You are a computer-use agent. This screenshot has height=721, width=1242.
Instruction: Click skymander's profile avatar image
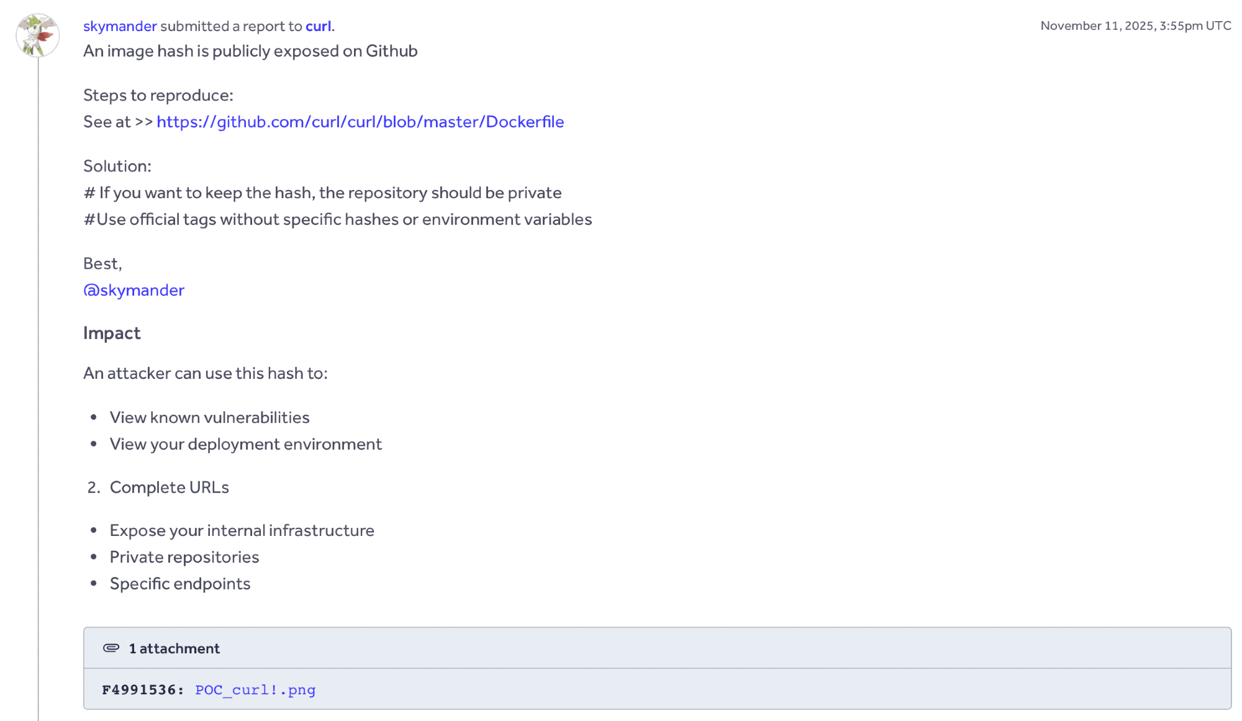coord(37,35)
